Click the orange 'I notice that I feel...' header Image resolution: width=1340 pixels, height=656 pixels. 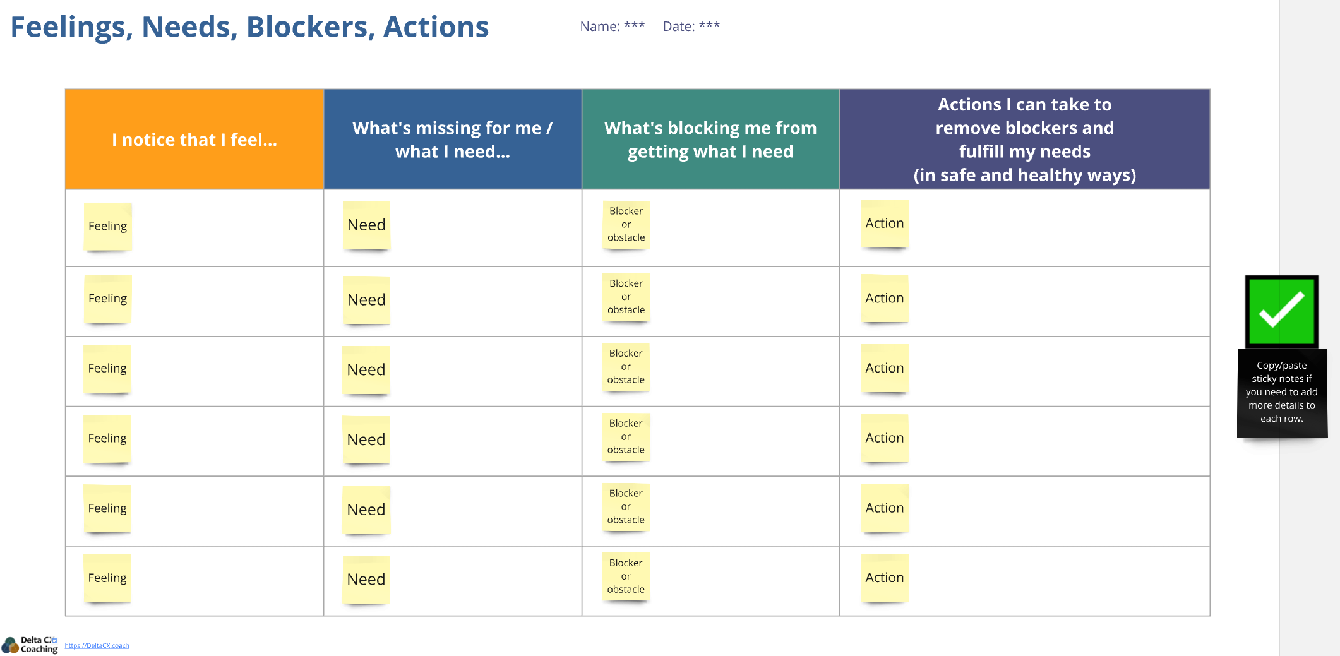(194, 140)
